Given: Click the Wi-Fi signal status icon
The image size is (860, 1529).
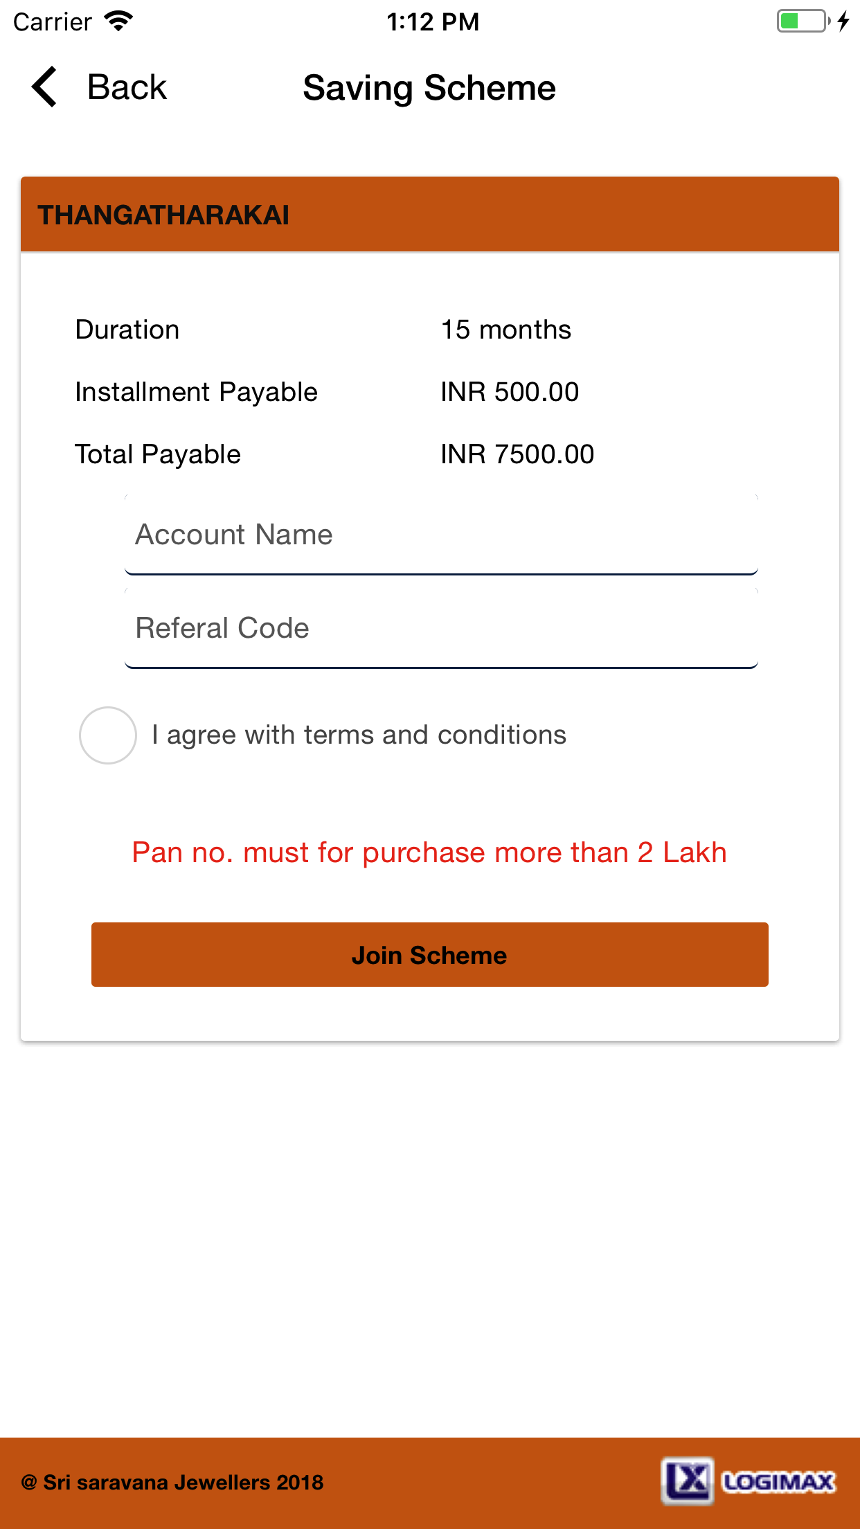Looking at the screenshot, I should pos(119,21).
